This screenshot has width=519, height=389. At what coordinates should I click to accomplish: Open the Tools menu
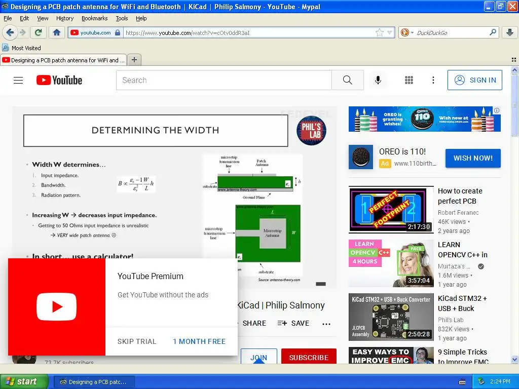(122, 18)
